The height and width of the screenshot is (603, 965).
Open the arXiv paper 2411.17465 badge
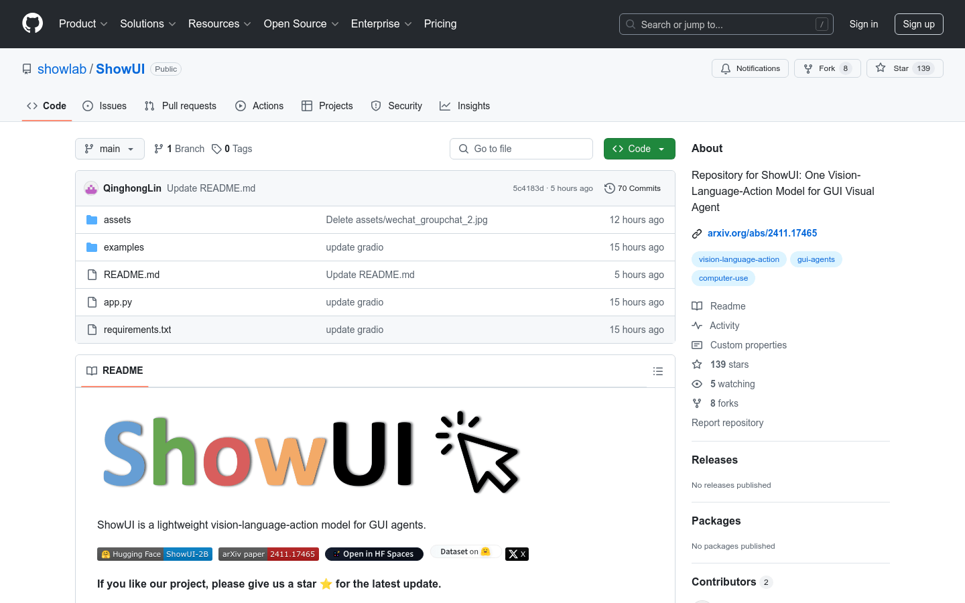click(x=269, y=554)
